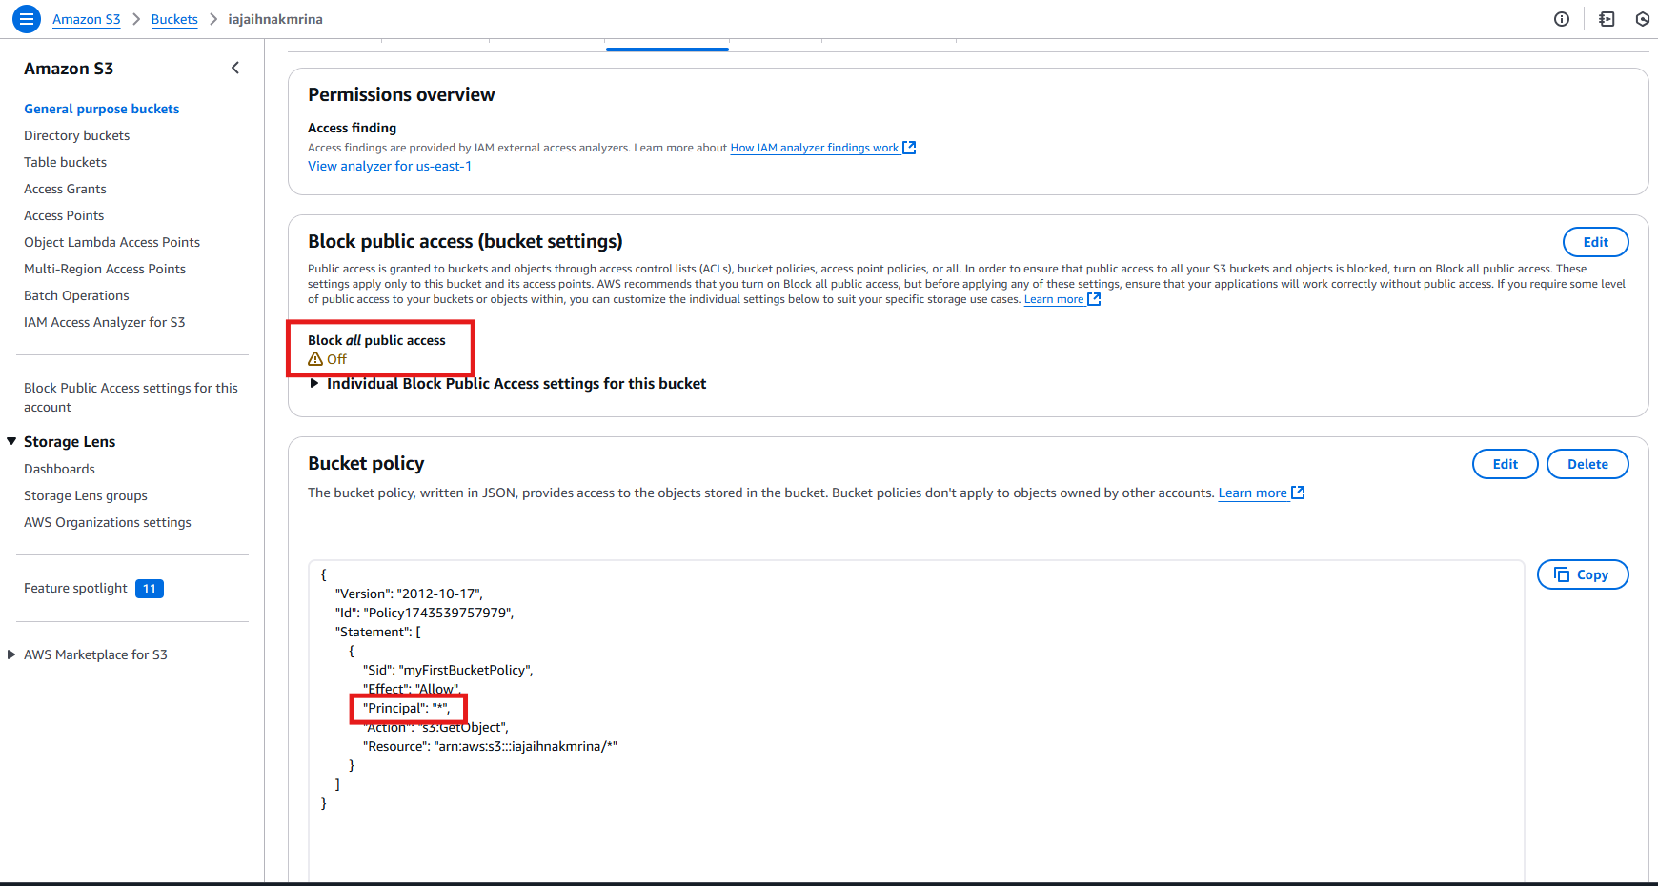Open AWS Organizations settings
Screen dimensions: 1658x886
point(108,522)
